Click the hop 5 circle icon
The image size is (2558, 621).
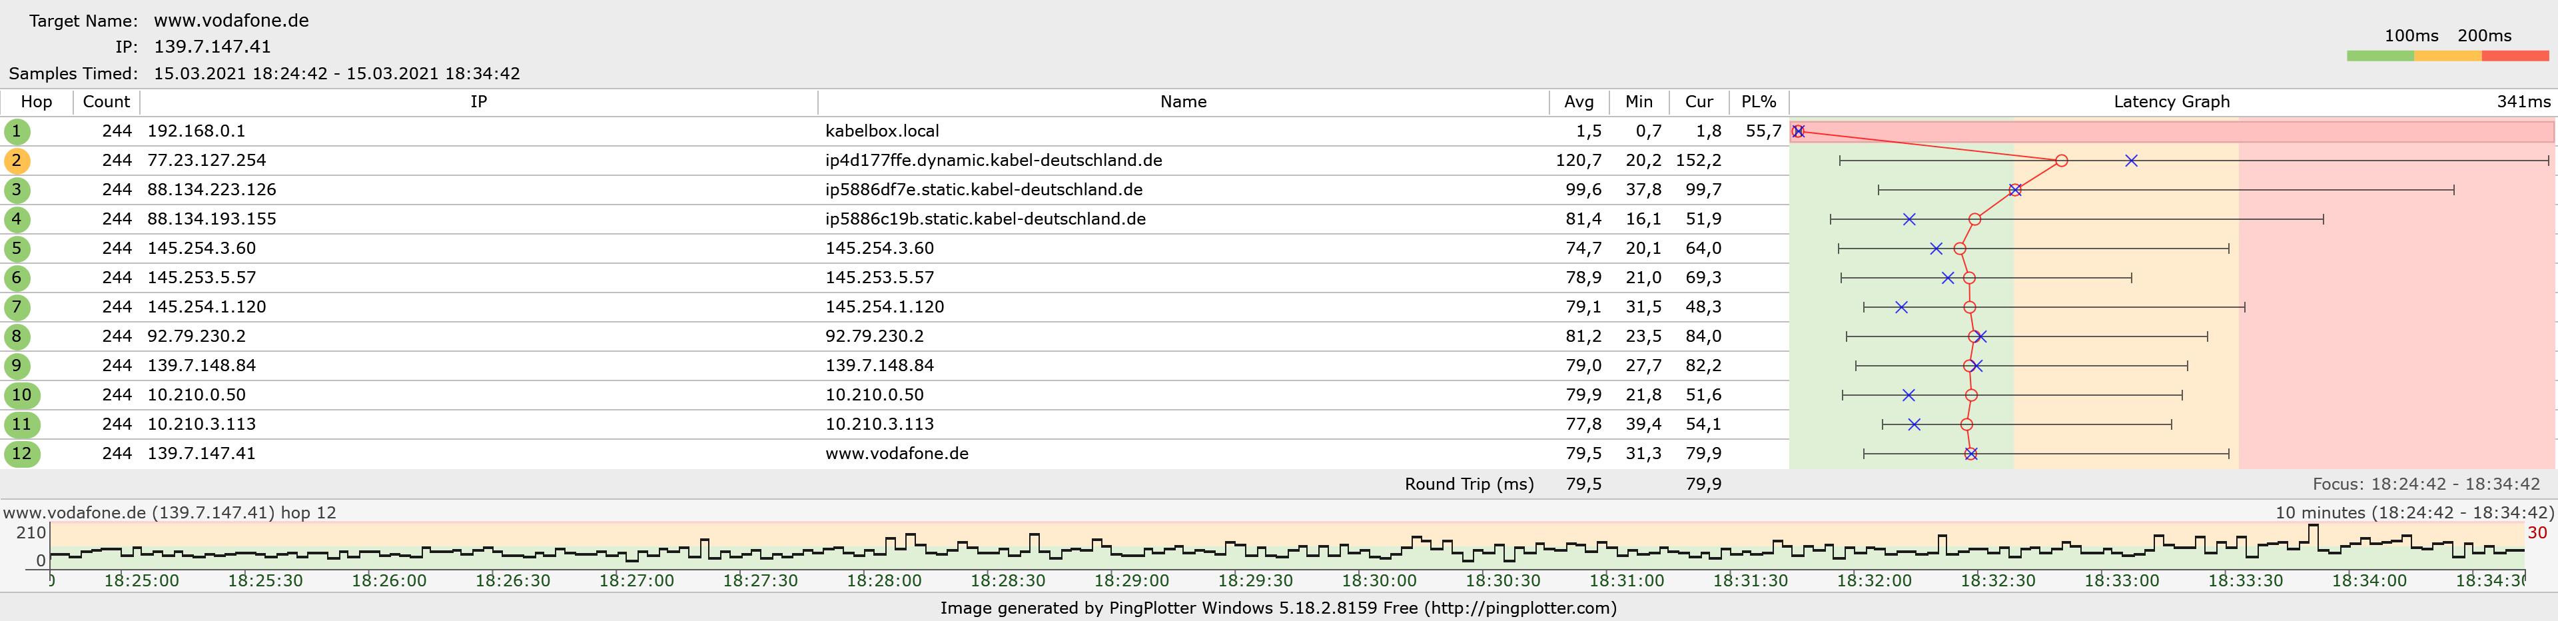[17, 249]
